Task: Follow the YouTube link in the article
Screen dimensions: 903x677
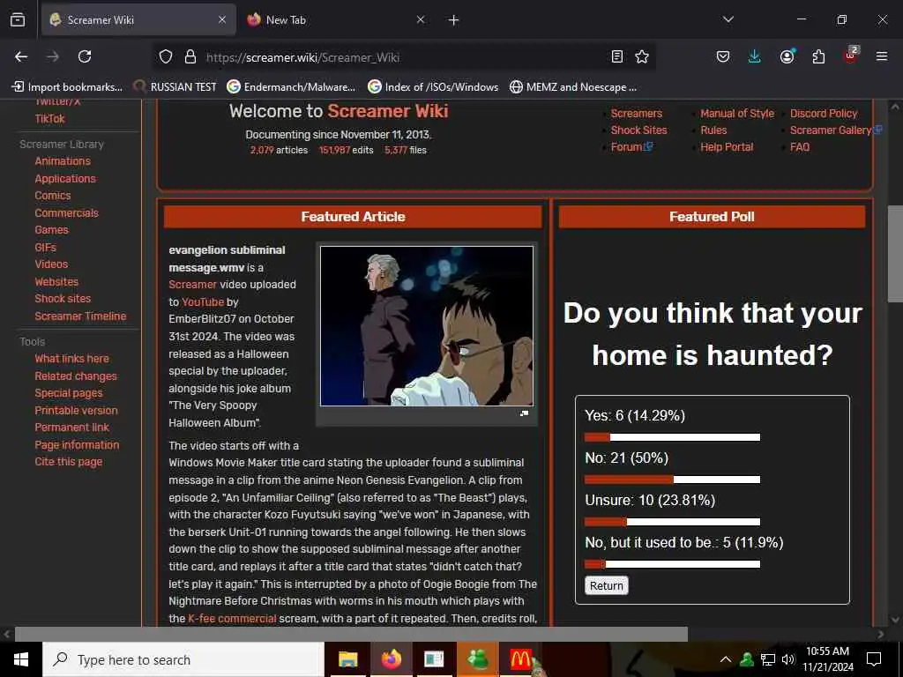Action: (203, 301)
